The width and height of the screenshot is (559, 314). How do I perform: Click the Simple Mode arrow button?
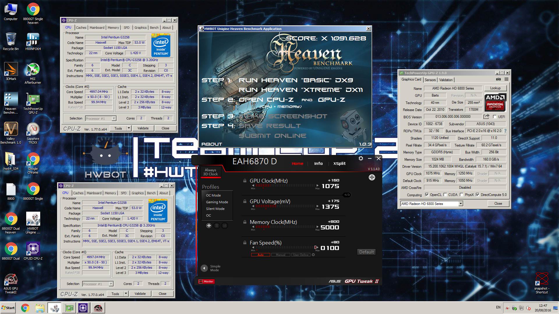(x=204, y=268)
